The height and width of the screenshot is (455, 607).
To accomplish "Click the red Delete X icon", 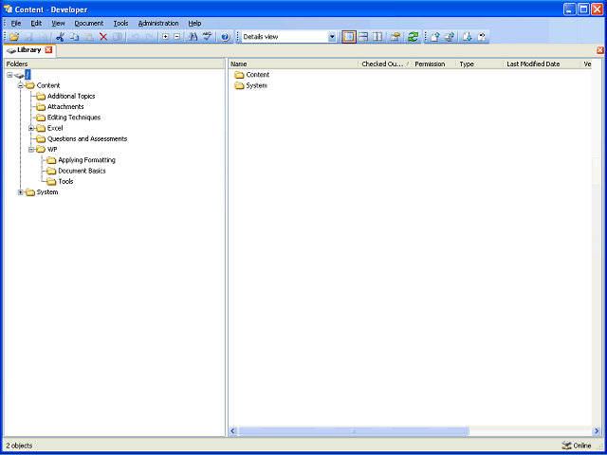I will click(x=103, y=37).
